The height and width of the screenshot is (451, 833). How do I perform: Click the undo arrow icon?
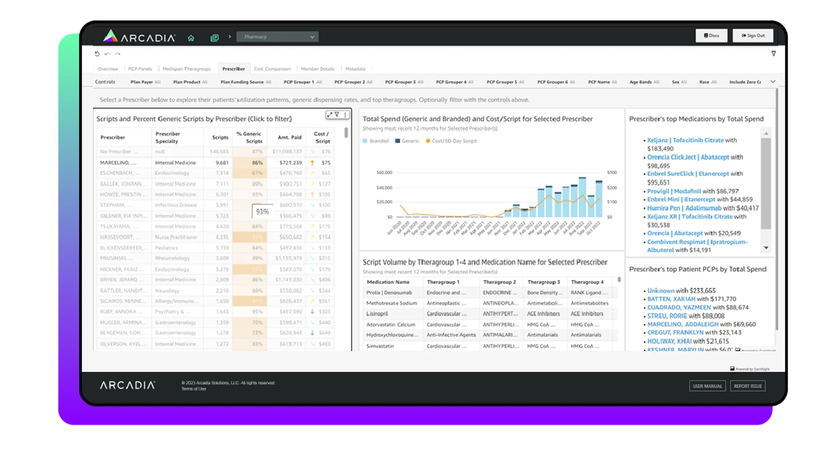pyautogui.click(x=107, y=54)
